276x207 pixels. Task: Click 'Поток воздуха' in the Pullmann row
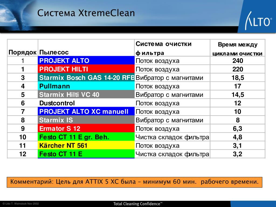[157, 86]
